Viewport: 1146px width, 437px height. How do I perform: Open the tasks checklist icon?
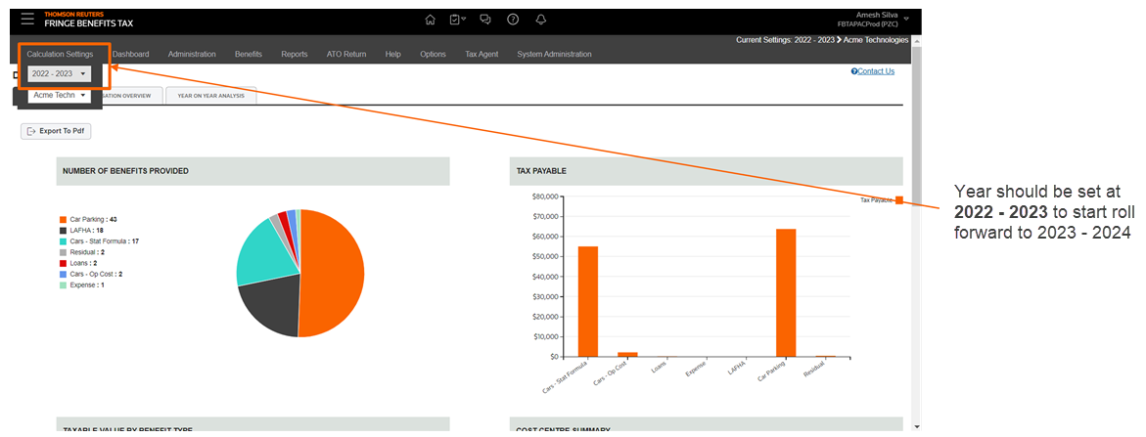[x=457, y=19]
